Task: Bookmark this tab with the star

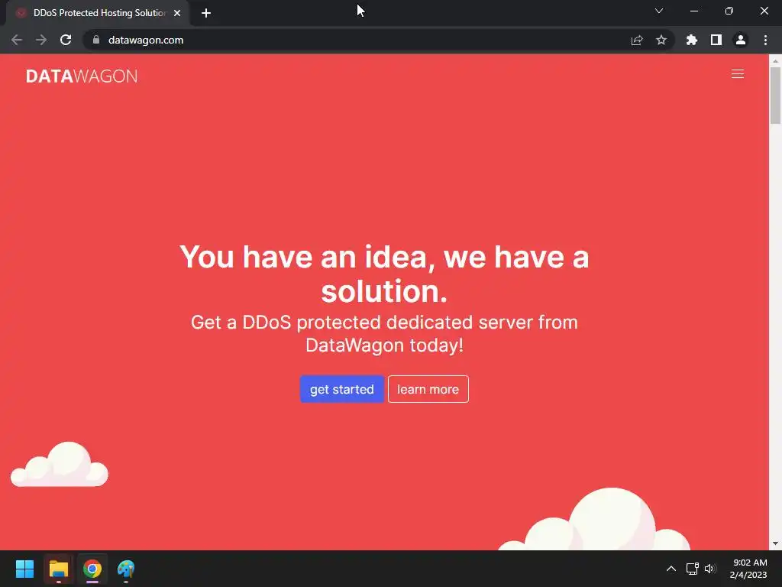Action: (x=661, y=40)
